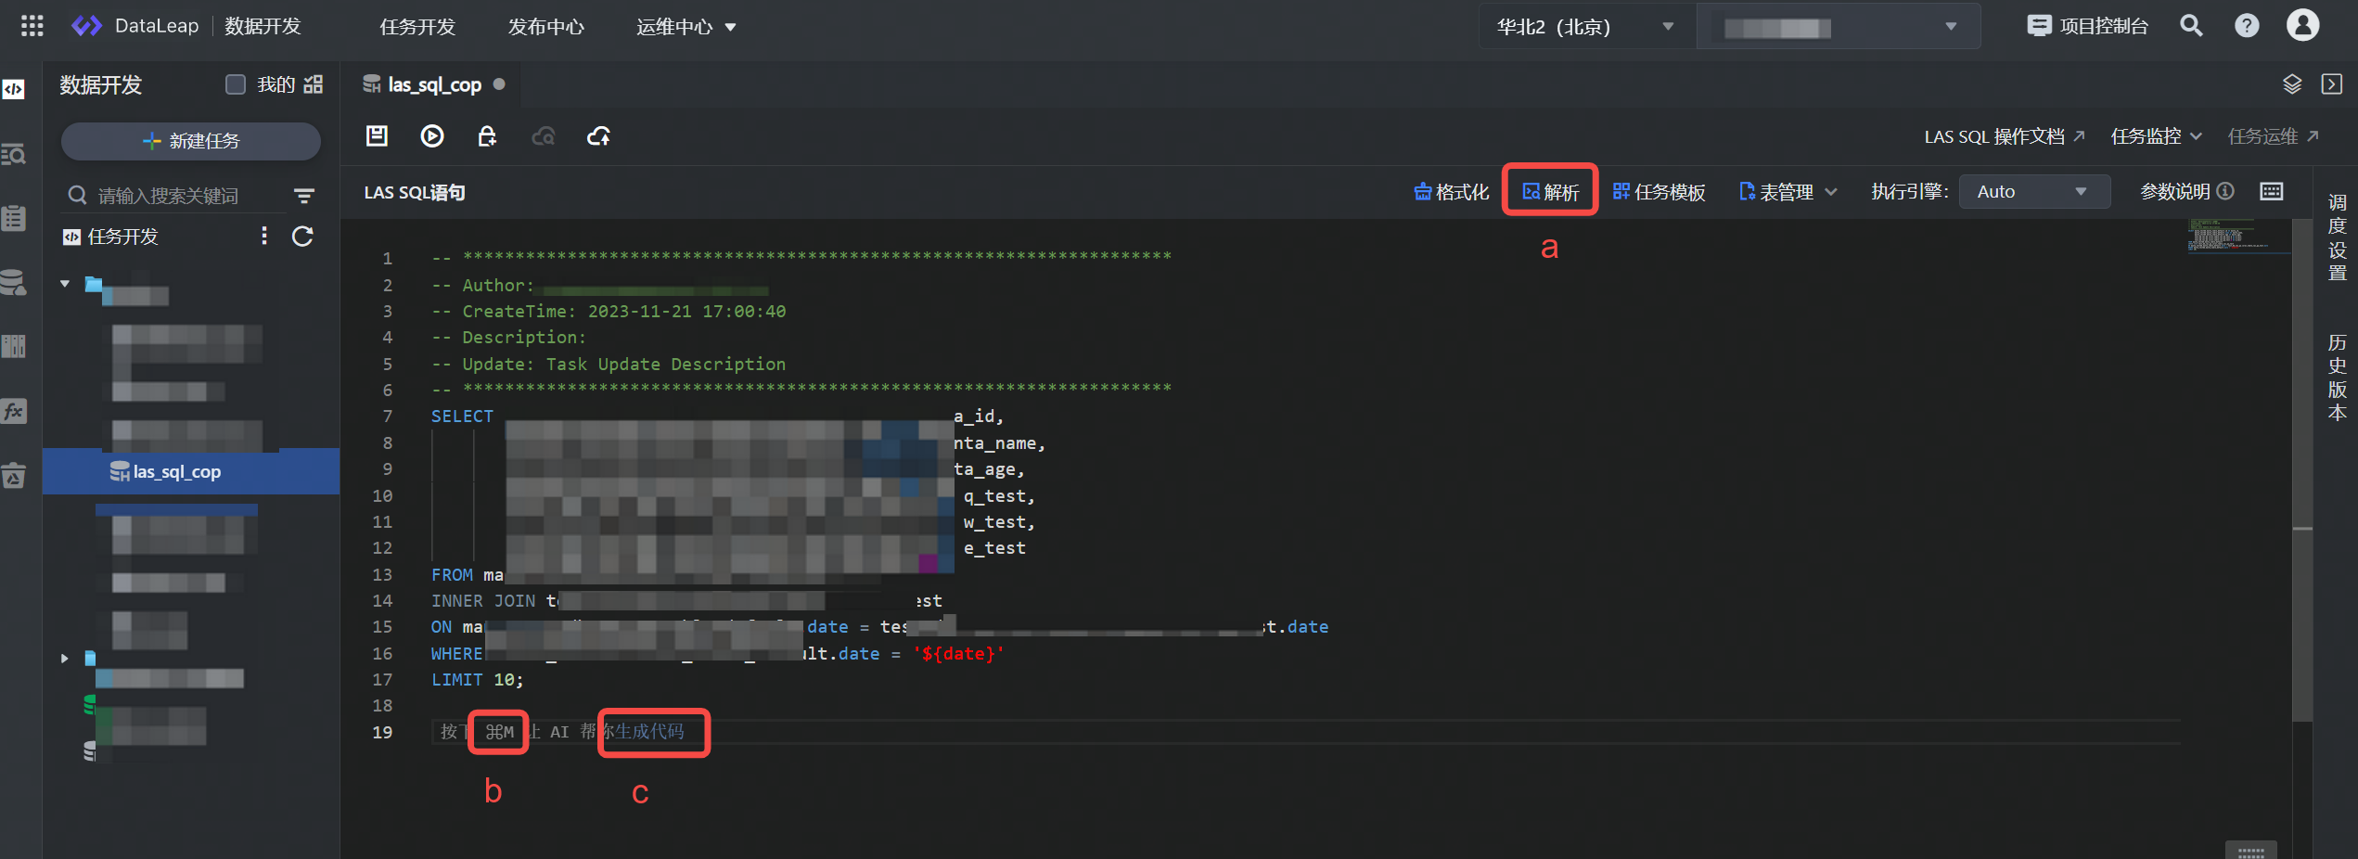Expand the 任务监控 dropdown
This screenshot has height=859, width=2358.
point(2156,136)
